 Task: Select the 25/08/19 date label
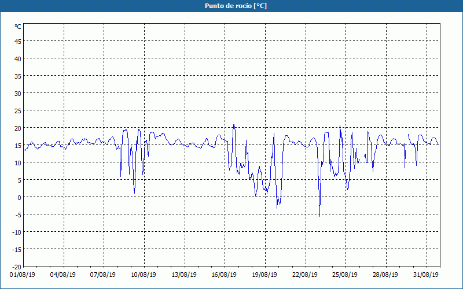[x=345, y=275]
